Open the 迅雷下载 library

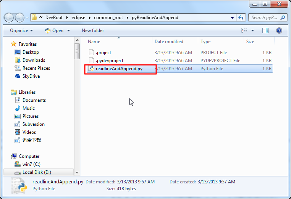tap(32, 140)
